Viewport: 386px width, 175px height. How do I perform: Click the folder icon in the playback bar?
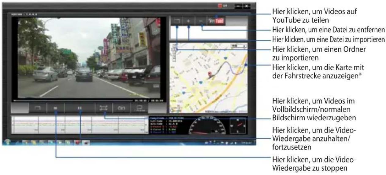point(38,108)
